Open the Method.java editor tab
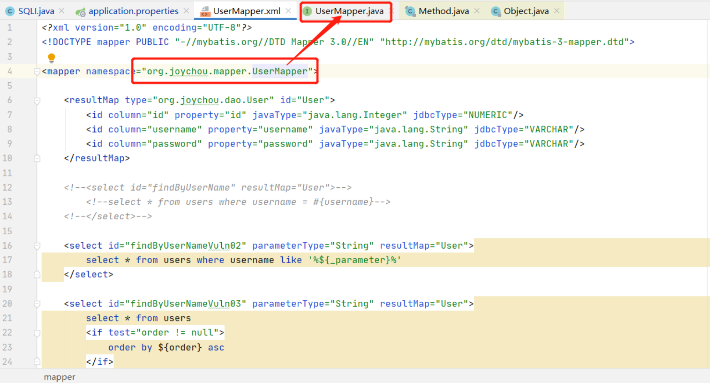This screenshot has width=710, height=385. pyautogui.click(x=443, y=11)
